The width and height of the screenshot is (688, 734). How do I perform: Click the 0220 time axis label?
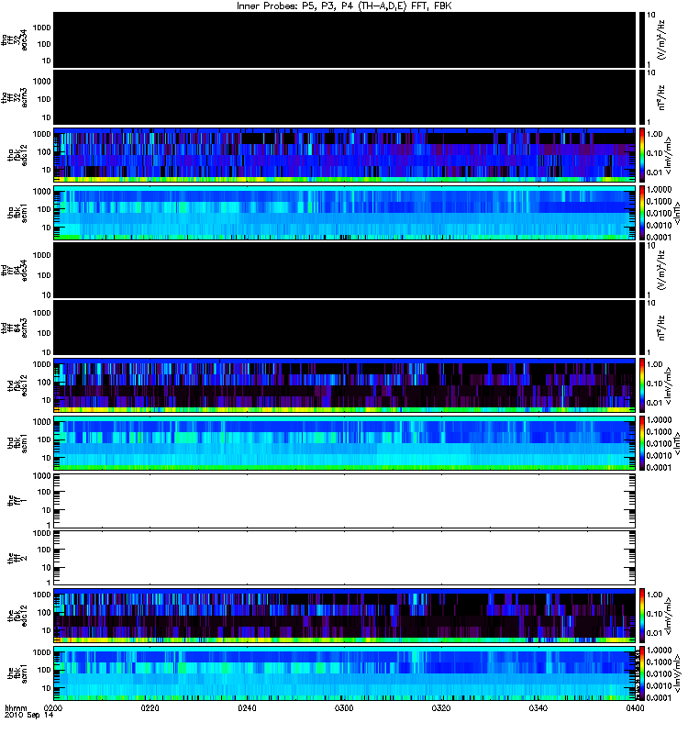tap(150, 708)
